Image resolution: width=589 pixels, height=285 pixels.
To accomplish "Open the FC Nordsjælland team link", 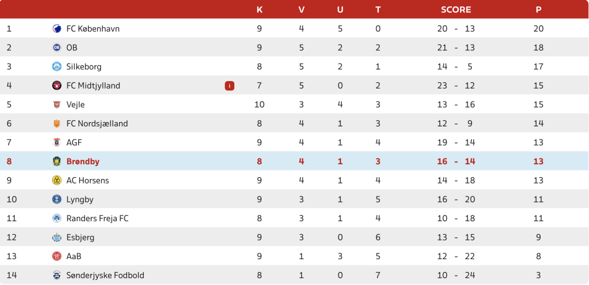I will pos(97,124).
